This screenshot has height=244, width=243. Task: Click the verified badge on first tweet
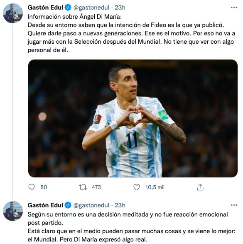point(68,7)
